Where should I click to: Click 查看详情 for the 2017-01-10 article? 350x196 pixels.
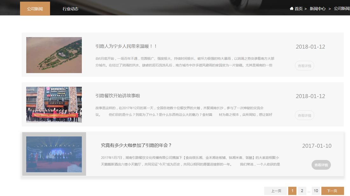[321, 165]
